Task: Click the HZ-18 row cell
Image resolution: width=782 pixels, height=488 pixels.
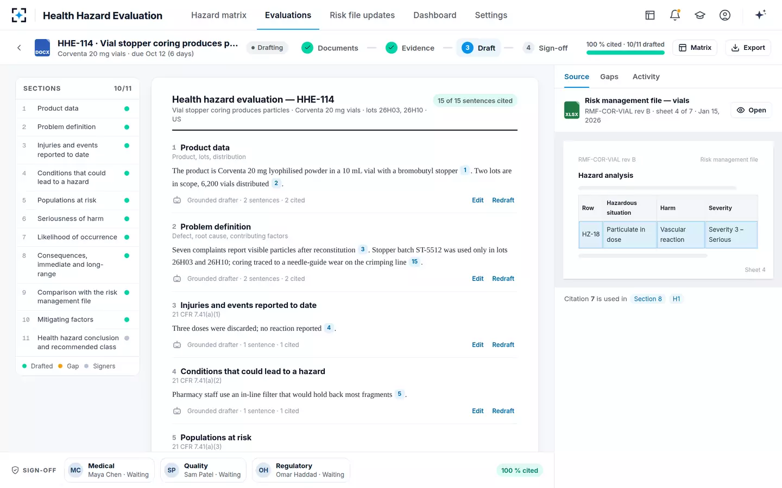Action: tap(591, 234)
